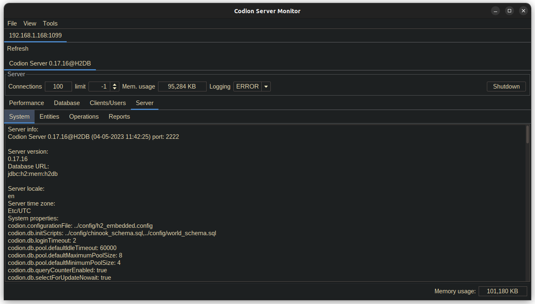Viewport: 535px width, 304px height.
Task: Open the Reports sub-tab
Action: (119, 117)
